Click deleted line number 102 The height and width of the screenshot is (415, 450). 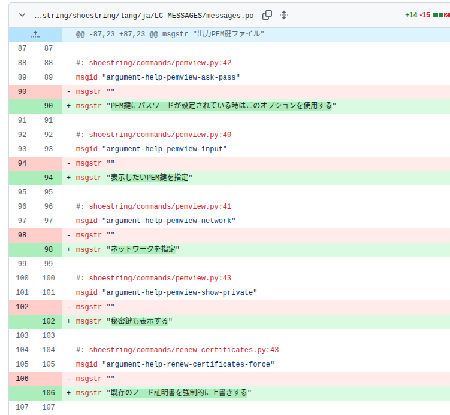22,307
